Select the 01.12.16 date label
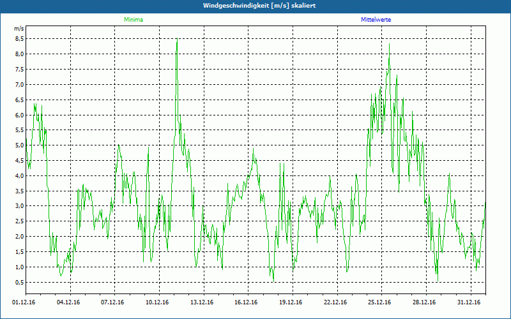 coord(24,302)
